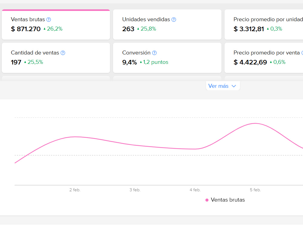Select the Precio promedio por venta card
303x227 pixels.
(264, 58)
